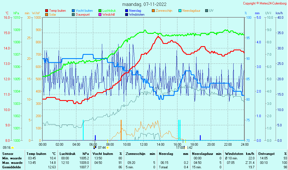Click the Ontvangst % table header
Viewport: 288px width, 170px height.
(272, 154)
